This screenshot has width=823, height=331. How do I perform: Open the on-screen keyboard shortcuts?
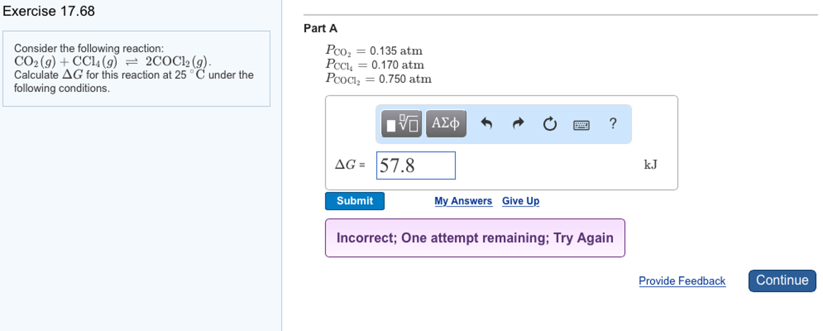coord(581,125)
